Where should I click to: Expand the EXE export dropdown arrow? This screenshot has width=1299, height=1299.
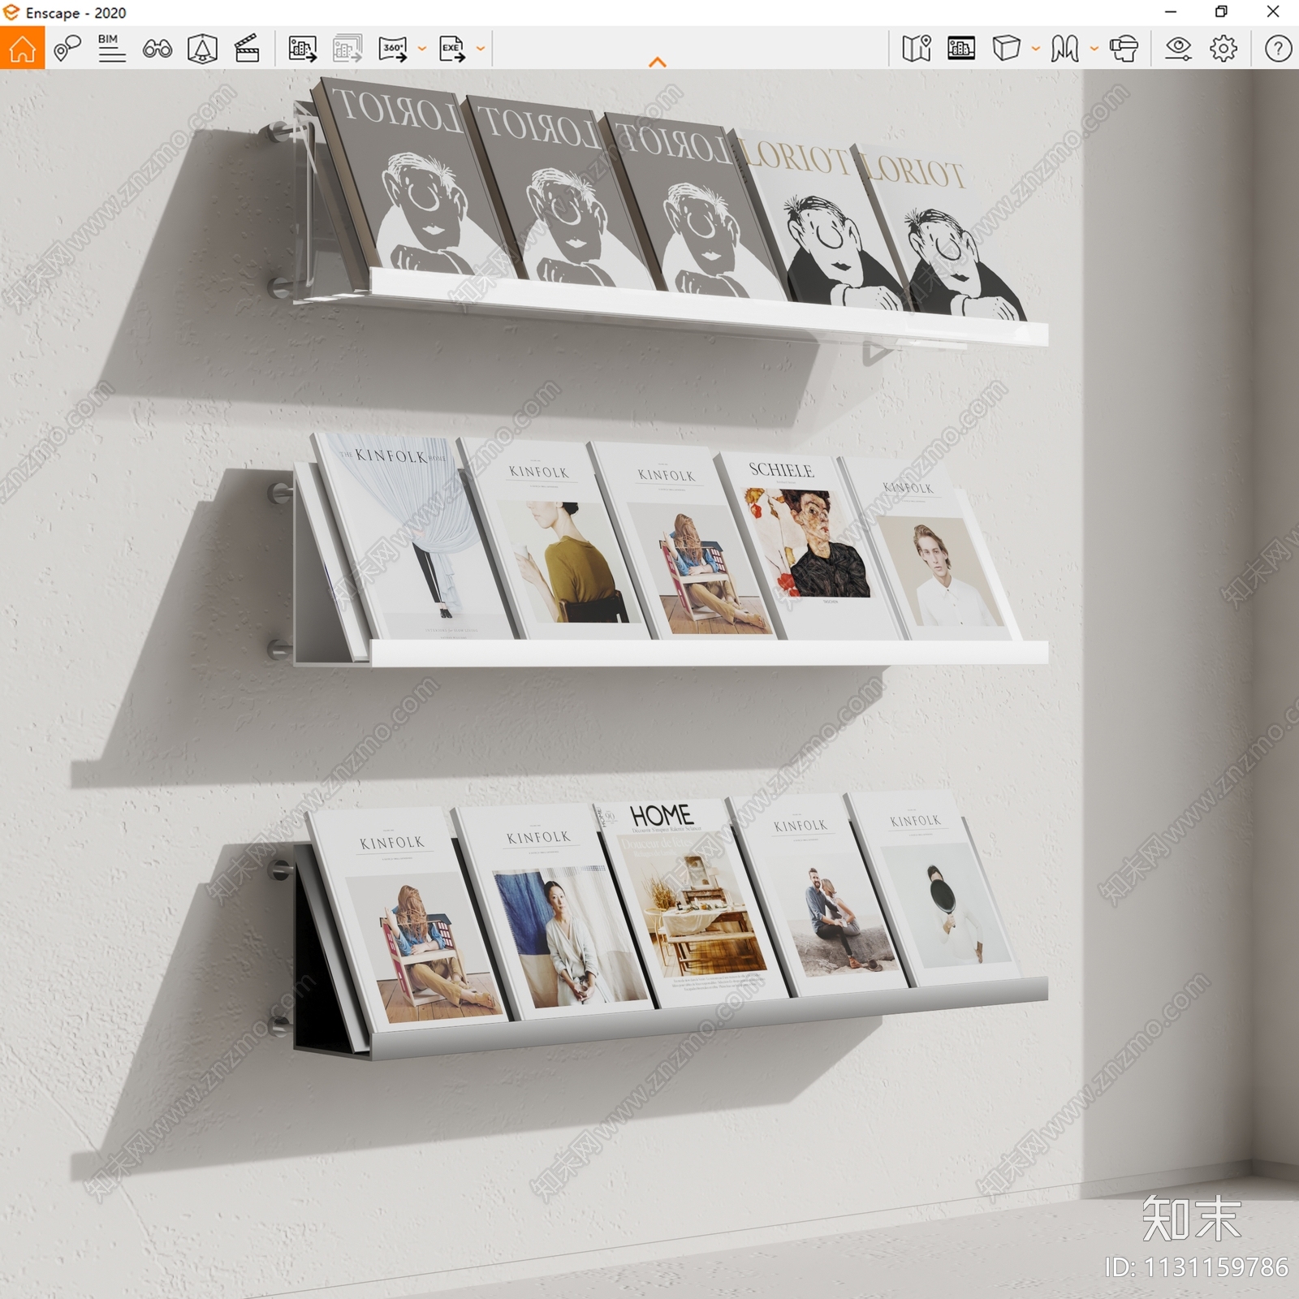481,49
